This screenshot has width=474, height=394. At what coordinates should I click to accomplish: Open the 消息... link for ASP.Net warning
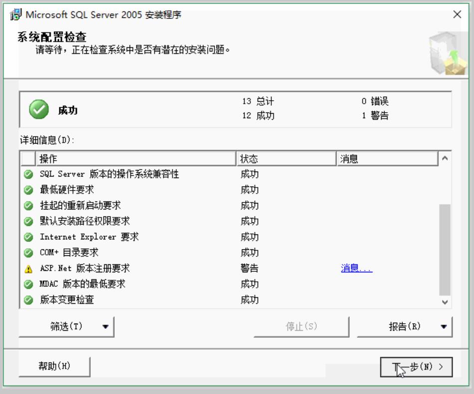[x=356, y=268]
